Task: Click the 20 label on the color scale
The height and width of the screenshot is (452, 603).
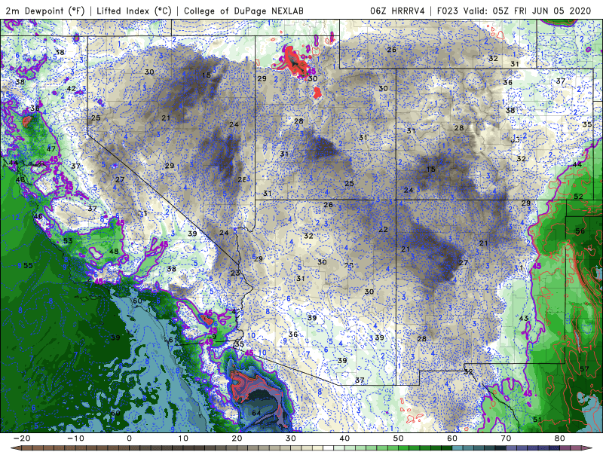Action: click(x=237, y=438)
